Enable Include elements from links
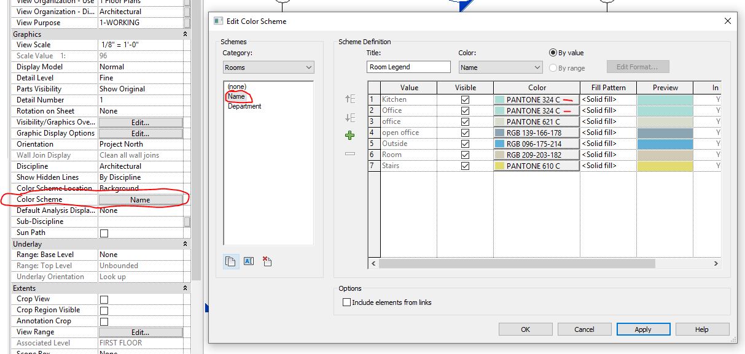The width and height of the screenshot is (745, 354). coord(347,302)
